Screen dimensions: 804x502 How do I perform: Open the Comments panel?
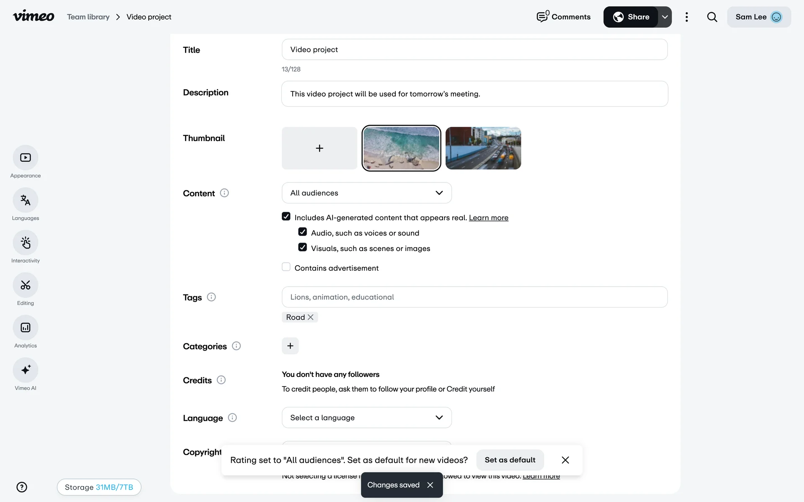click(x=564, y=17)
